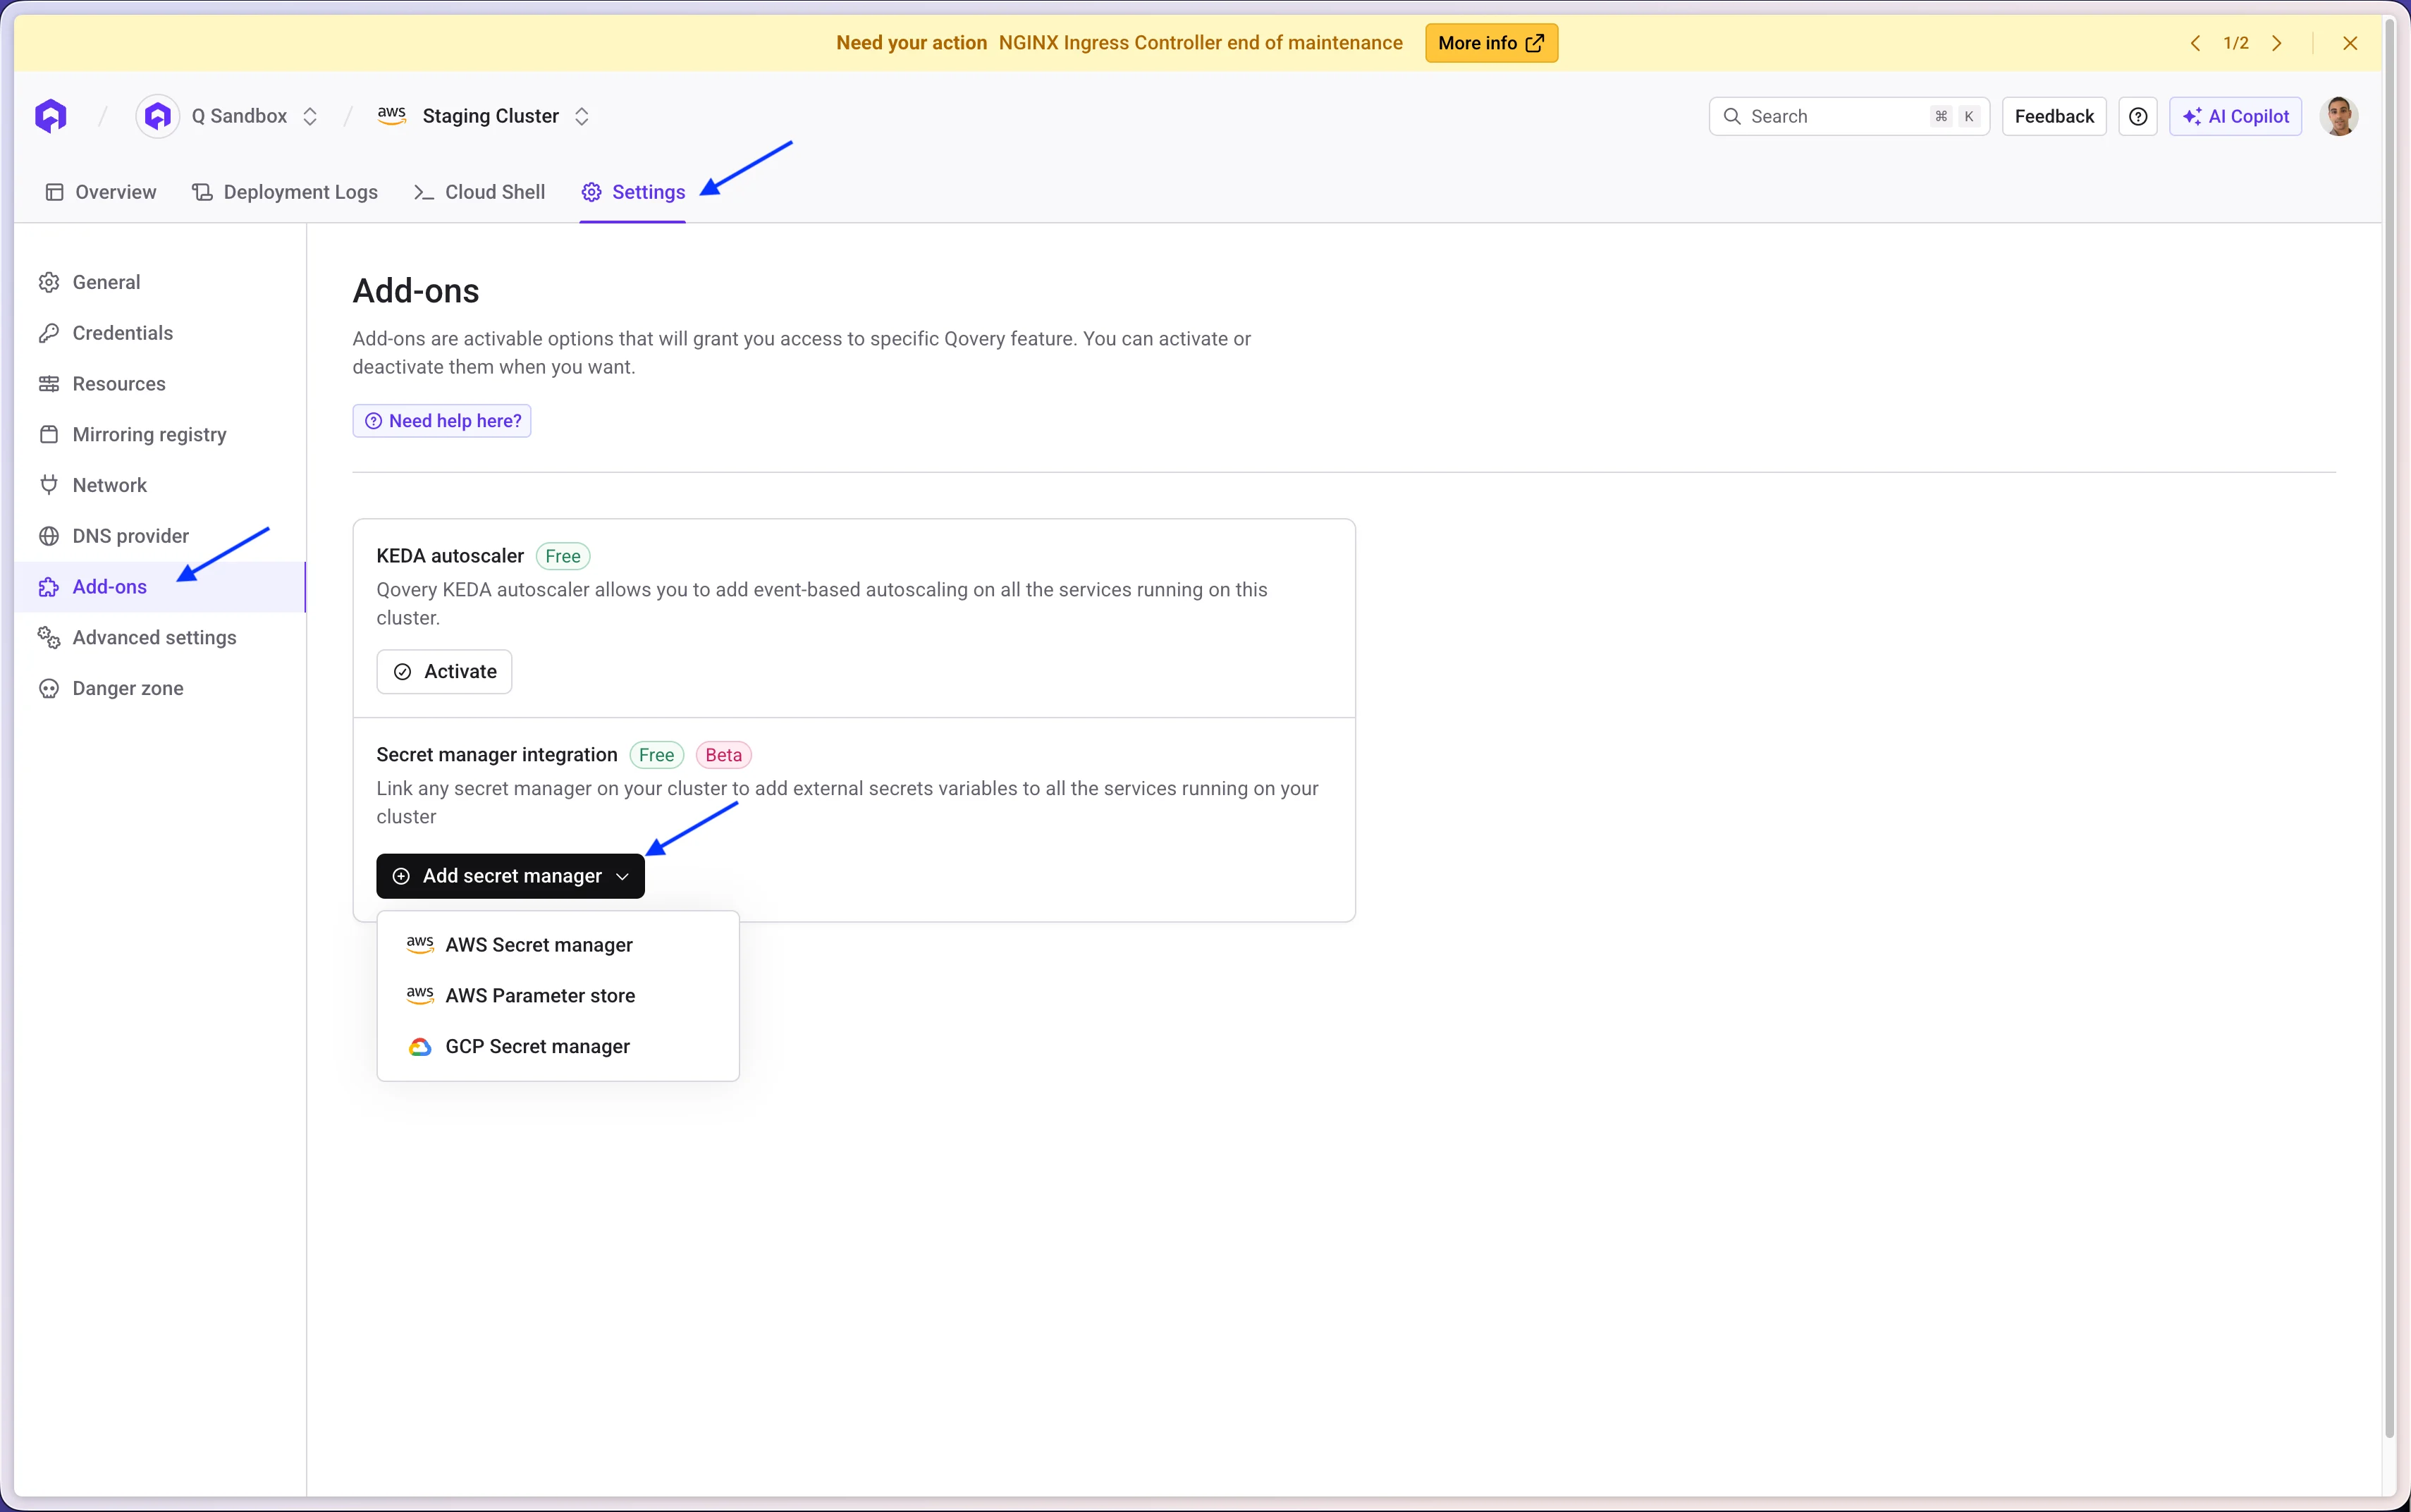Image resolution: width=2411 pixels, height=1512 pixels.
Task: Open the user profile avatar
Action: click(x=2339, y=116)
